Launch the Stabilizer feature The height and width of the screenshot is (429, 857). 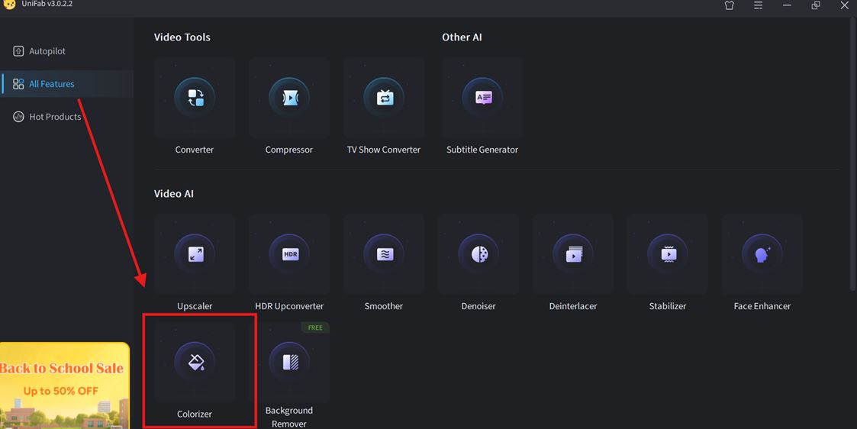[668, 255]
